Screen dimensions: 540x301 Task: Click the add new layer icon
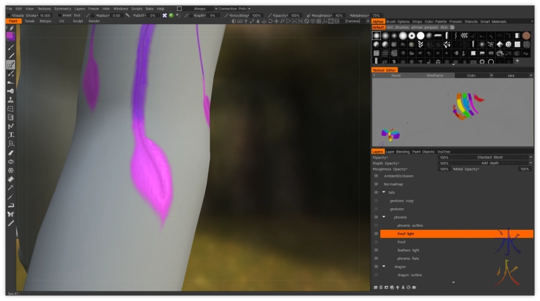pyautogui.click(x=375, y=287)
